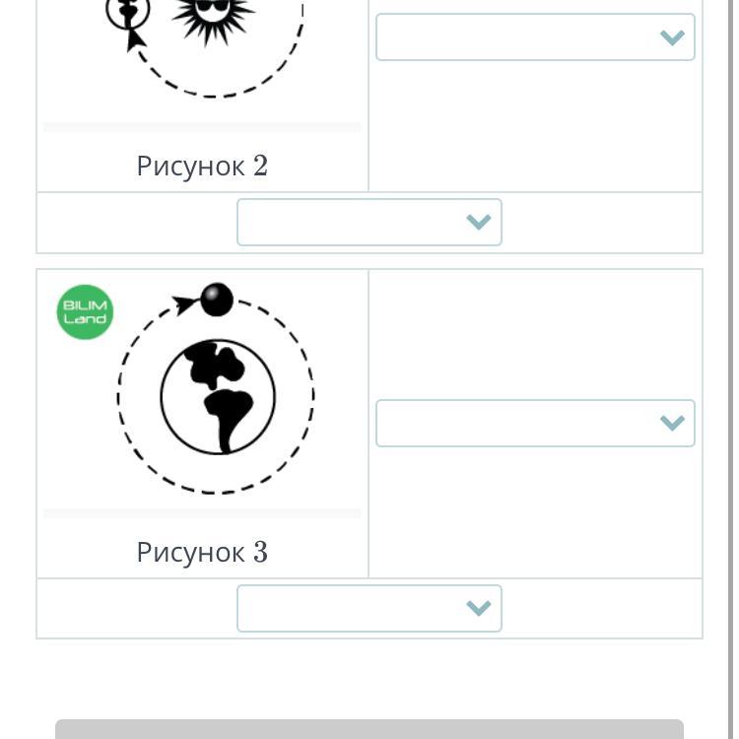Viewport: 739px width, 739px height.
Task: Click the Рисунок 2 caption text
Action: tap(202, 166)
